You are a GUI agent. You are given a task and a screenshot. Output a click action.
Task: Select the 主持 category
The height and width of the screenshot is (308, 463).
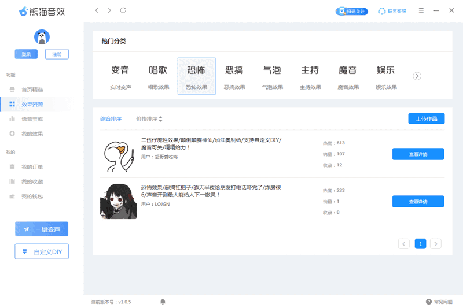point(310,76)
